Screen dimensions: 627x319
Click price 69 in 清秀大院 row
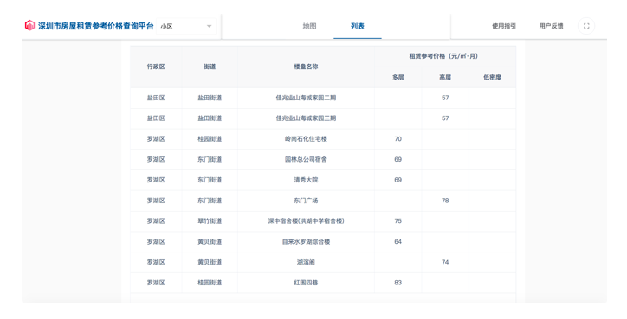click(398, 180)
